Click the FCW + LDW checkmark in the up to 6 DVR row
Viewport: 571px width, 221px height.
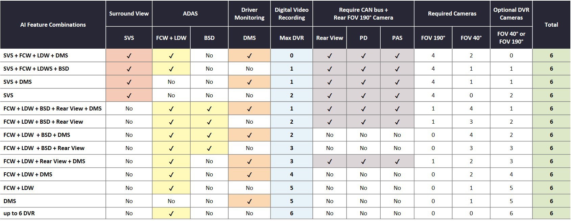pyautogui.click(x=171, y=214)
